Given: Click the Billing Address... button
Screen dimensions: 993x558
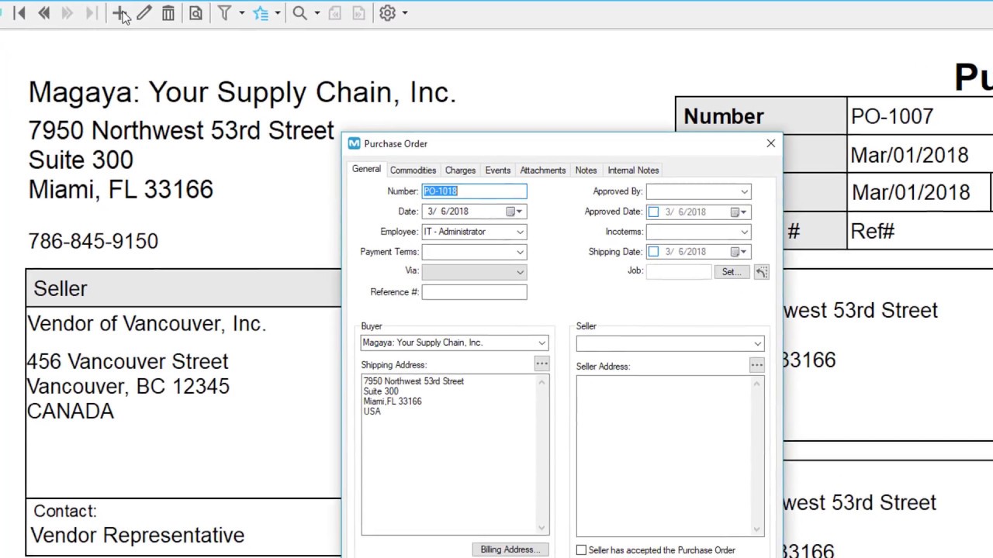Looking at the screenshot, I should pos(510,549).
